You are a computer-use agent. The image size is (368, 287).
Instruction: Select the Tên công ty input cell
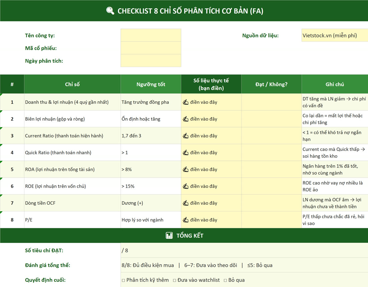coord(151,35)
